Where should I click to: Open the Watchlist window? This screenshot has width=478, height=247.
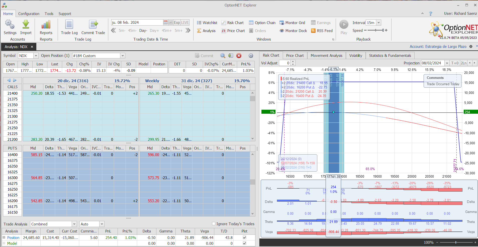[x=207, y=23]
